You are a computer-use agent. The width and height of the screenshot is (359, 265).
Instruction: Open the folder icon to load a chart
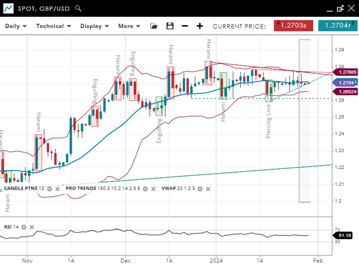[x=154, y=26]
